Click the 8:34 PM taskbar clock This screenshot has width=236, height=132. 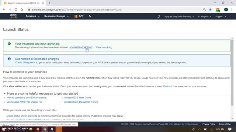pos(220,129)
